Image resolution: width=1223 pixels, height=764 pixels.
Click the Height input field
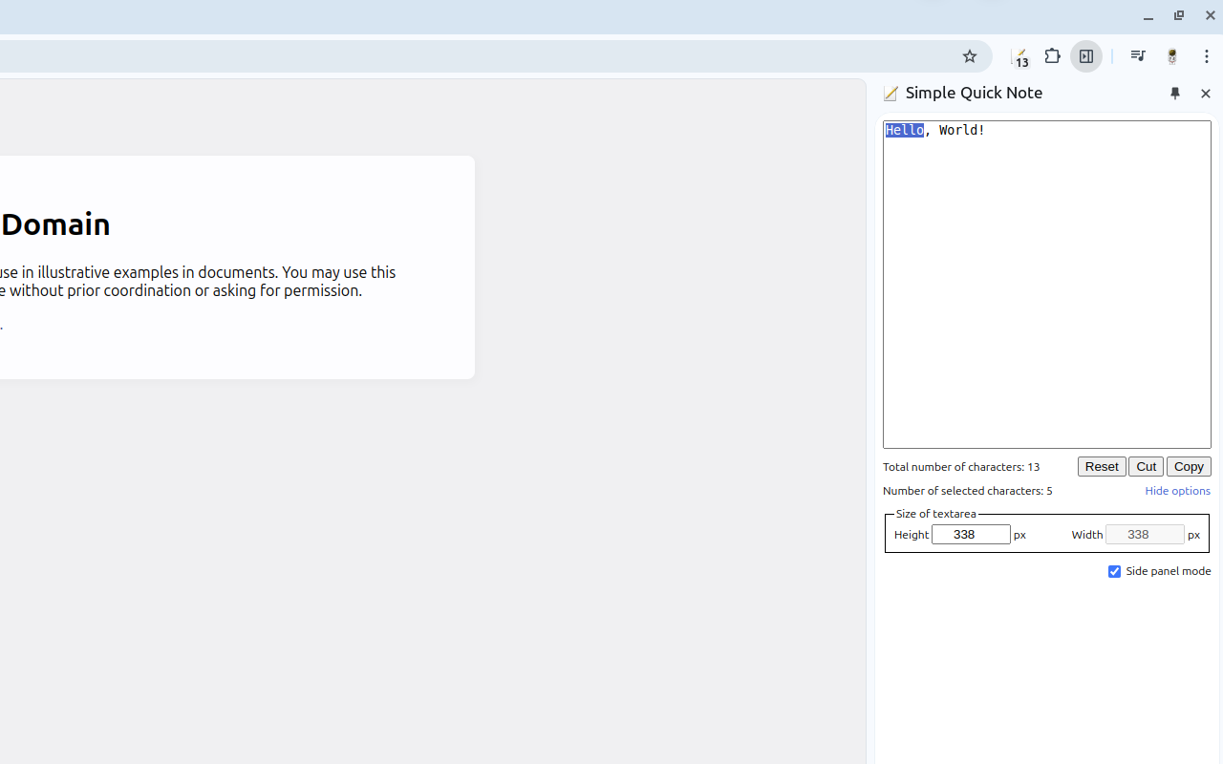click(x=970, y=535)
